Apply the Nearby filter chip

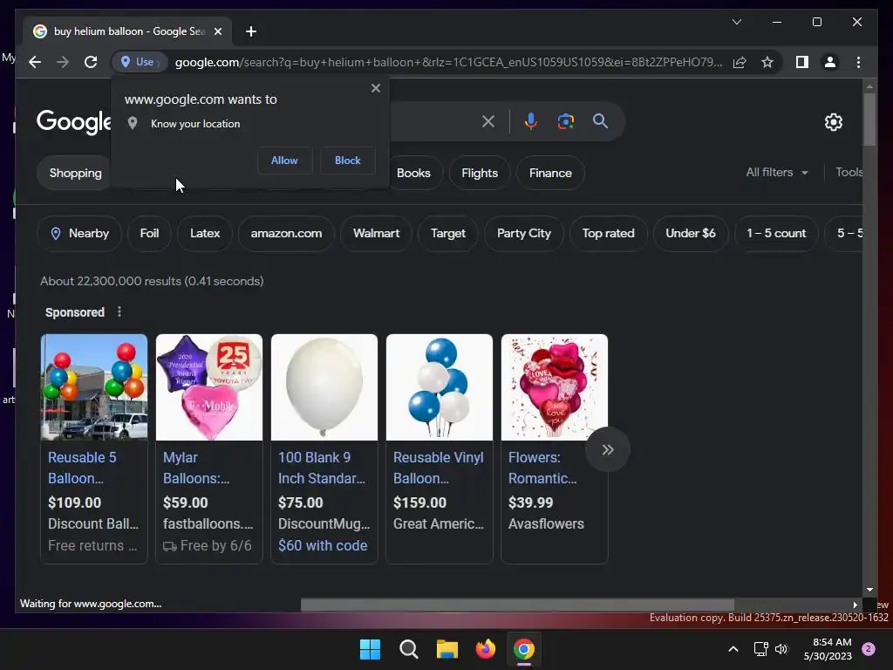pos(79,234)
